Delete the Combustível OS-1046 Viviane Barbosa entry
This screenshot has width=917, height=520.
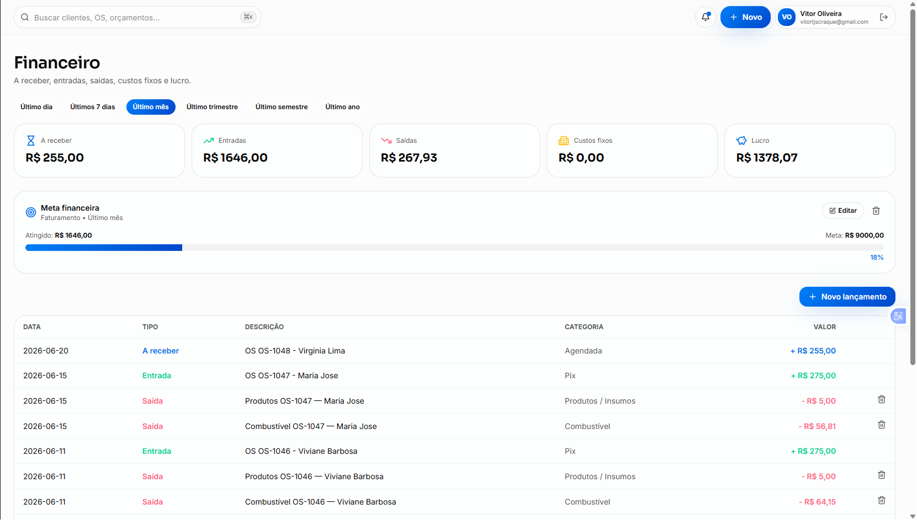[882, 500]
